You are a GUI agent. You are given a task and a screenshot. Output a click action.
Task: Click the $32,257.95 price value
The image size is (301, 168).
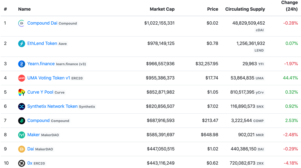[207, 64]
